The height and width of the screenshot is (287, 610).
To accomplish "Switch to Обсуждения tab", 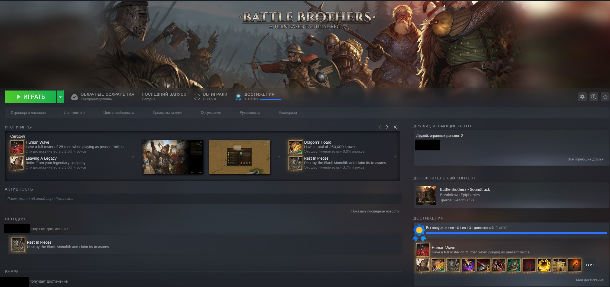I will point(211,113).
